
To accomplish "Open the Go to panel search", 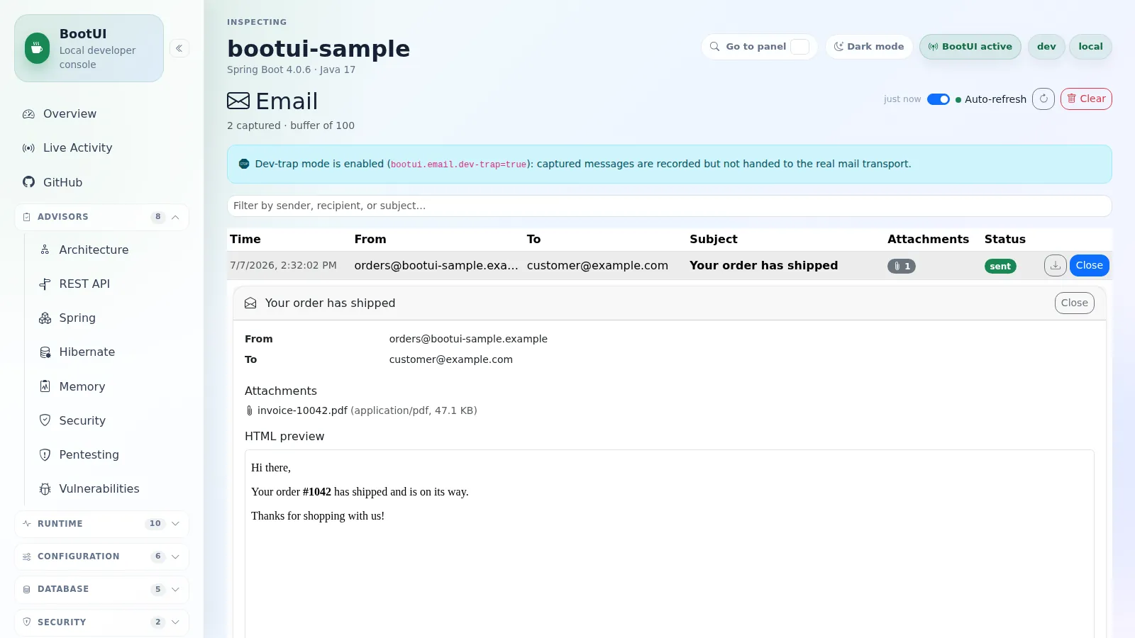I will pos(759,47).
